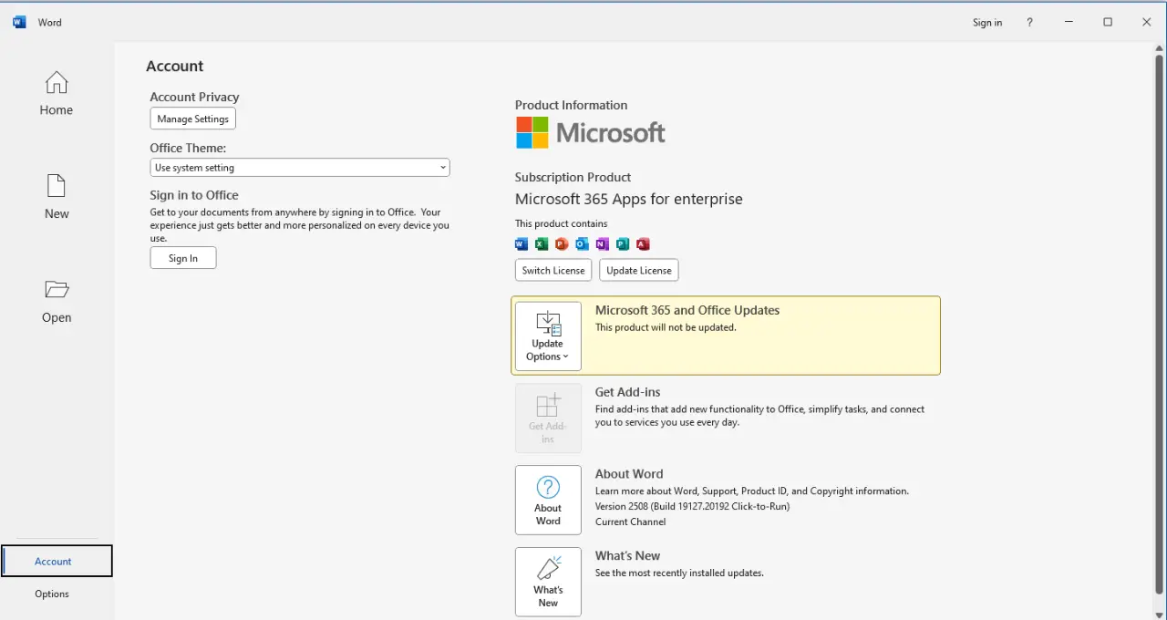Create a New document from sidebar
The width and height of the screenshot is (1167, 620).
click(56, 198)
